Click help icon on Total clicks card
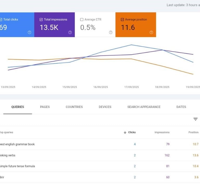 29,33
